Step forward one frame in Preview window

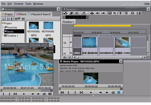tap(38, 94)
